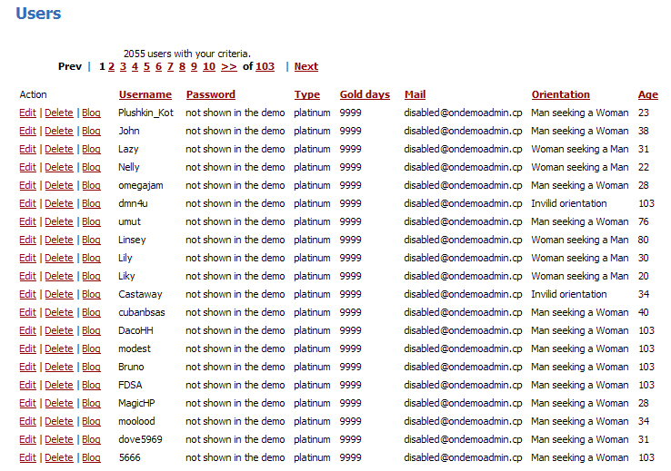Edit user dmn4u
671x471 pixels.
27,203
